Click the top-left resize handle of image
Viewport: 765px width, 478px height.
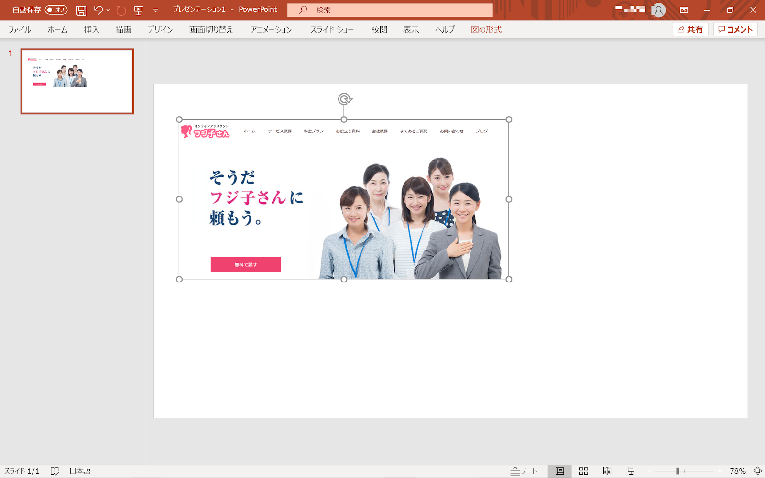pos(179,119)
